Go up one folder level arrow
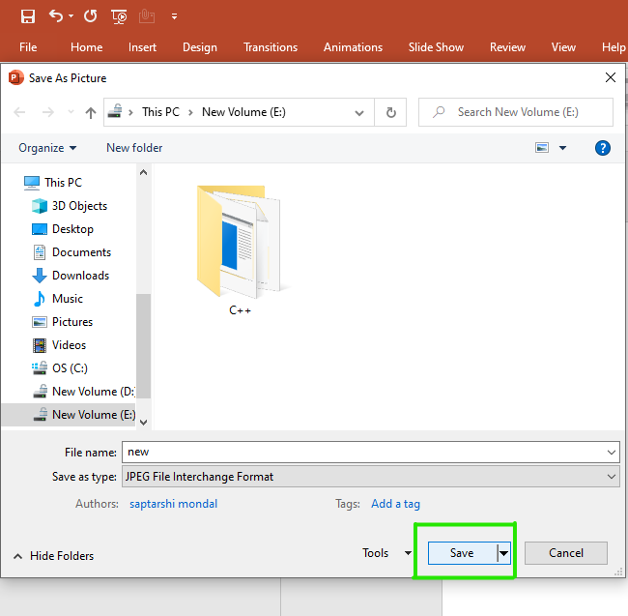Image resolution: width=628 pixels, height=616 pixels. (x=91, y=112)
